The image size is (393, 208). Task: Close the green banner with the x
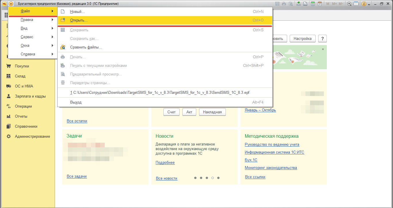pos(323,49)
